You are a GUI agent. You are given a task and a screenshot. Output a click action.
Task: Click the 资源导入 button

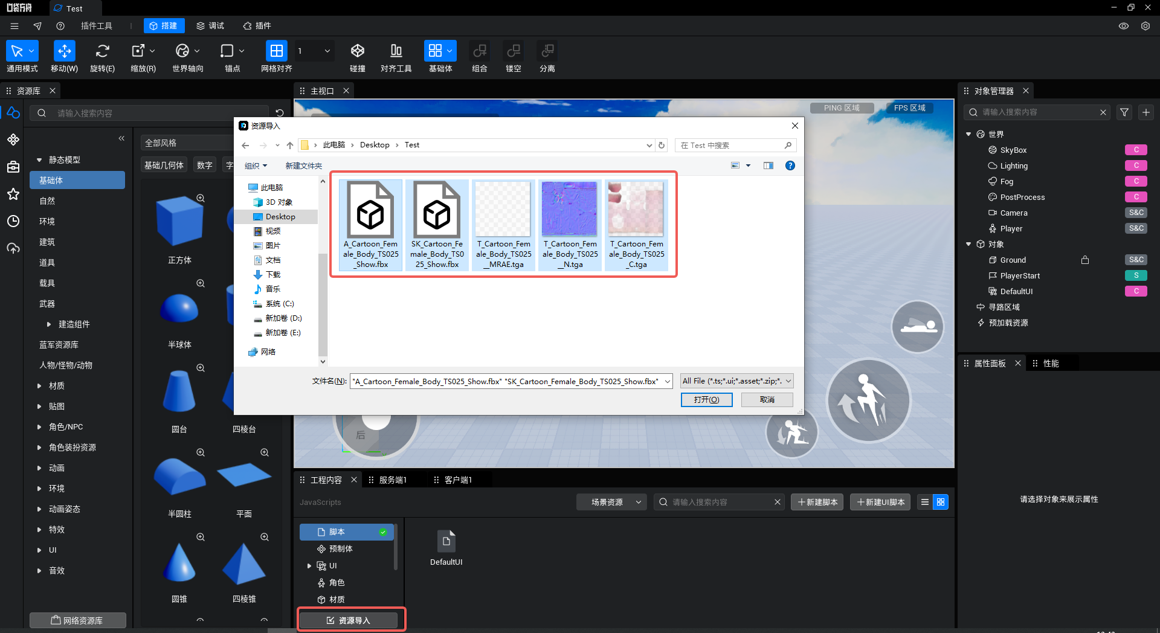349,620
